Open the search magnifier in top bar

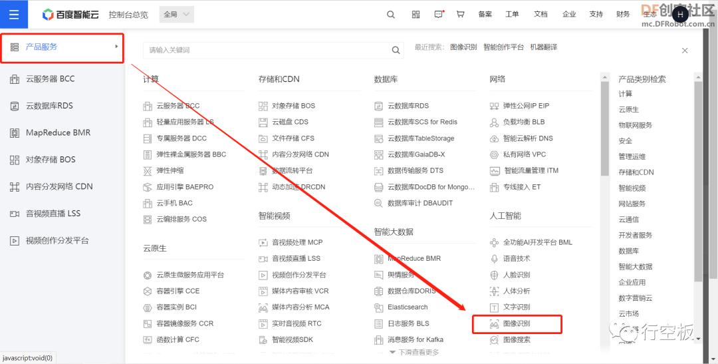(391, 14)
